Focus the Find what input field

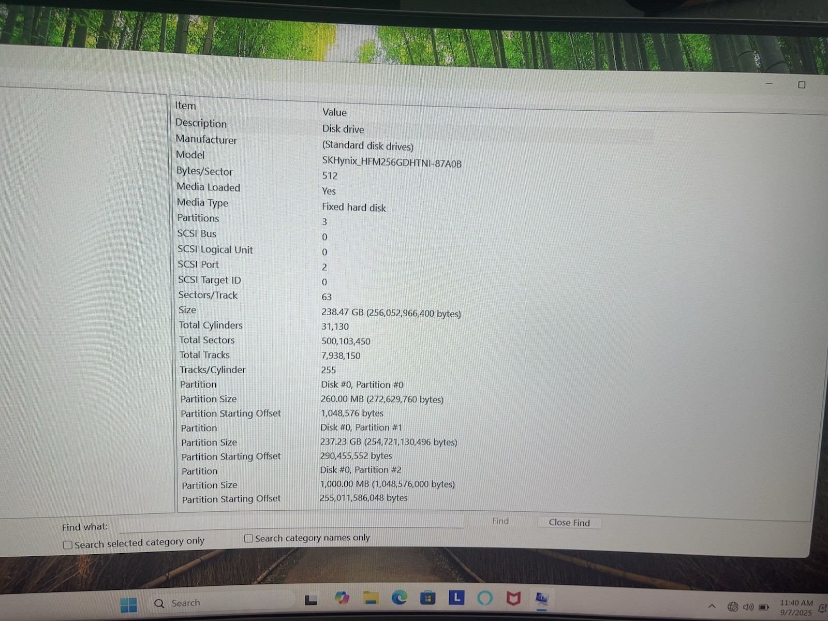tap(291, 523)
